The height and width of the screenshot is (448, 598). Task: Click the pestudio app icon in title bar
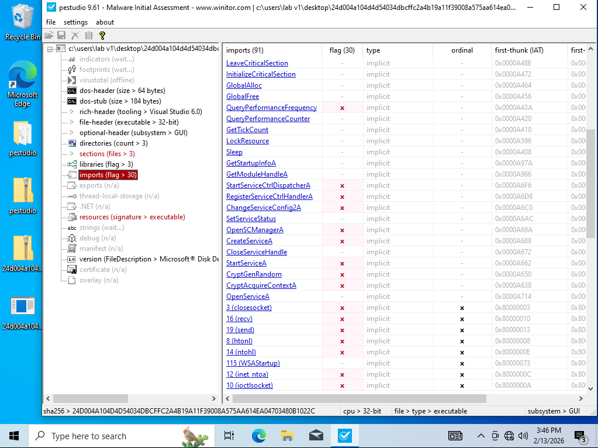(51, 7)
